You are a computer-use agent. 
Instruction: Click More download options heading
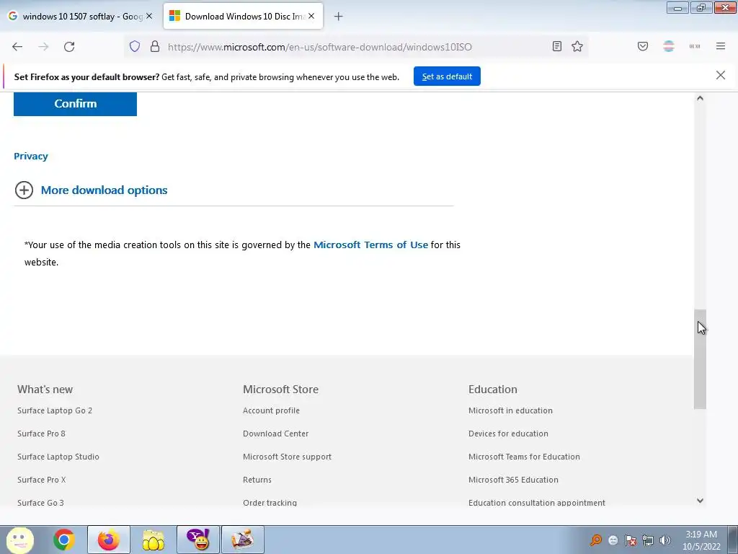[105, 190]
